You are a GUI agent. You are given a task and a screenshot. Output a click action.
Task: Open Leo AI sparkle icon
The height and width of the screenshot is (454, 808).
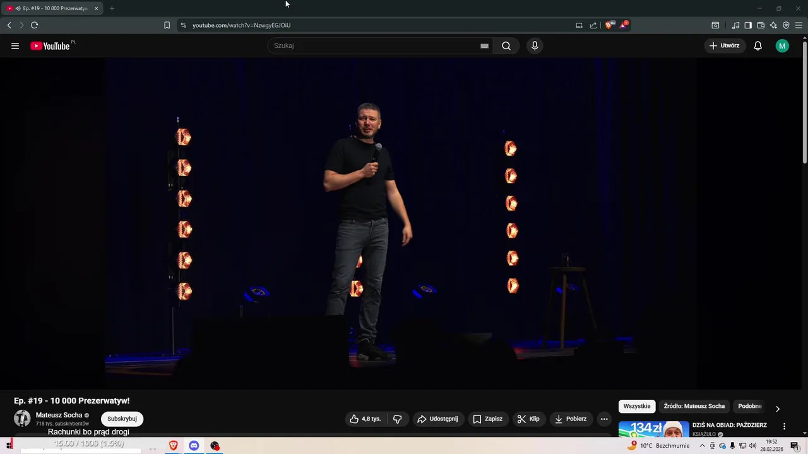773,25
